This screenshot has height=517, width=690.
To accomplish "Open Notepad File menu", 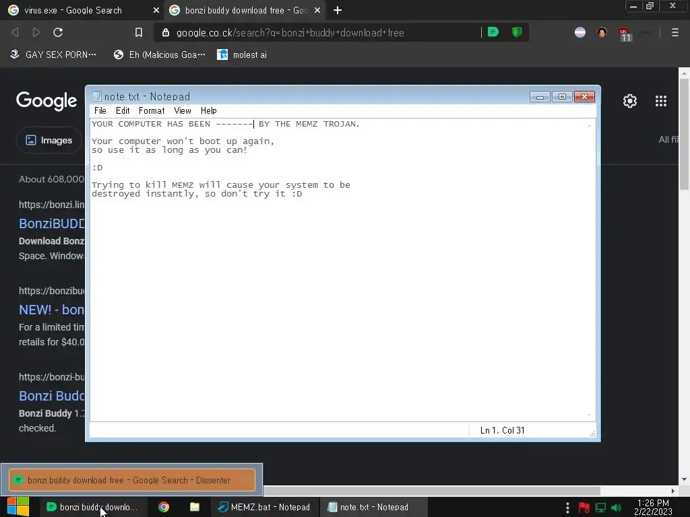I will pyautogui.click(x=100, y=111).
